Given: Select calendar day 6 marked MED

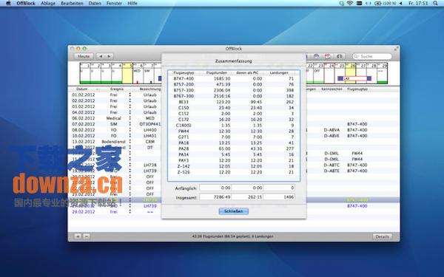Looking at the screenshot, I should [138, 73].
